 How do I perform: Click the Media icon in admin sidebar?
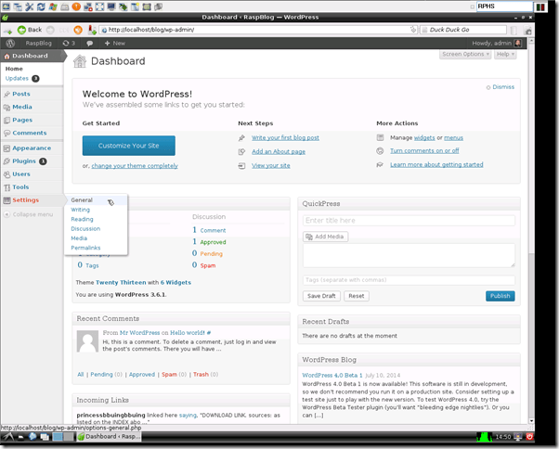click(7, 107)
